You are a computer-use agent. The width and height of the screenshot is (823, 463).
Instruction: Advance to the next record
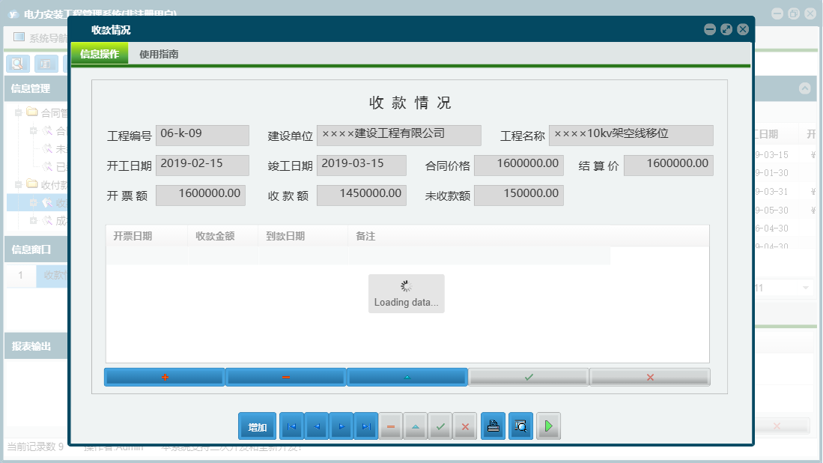pos(341,426)
